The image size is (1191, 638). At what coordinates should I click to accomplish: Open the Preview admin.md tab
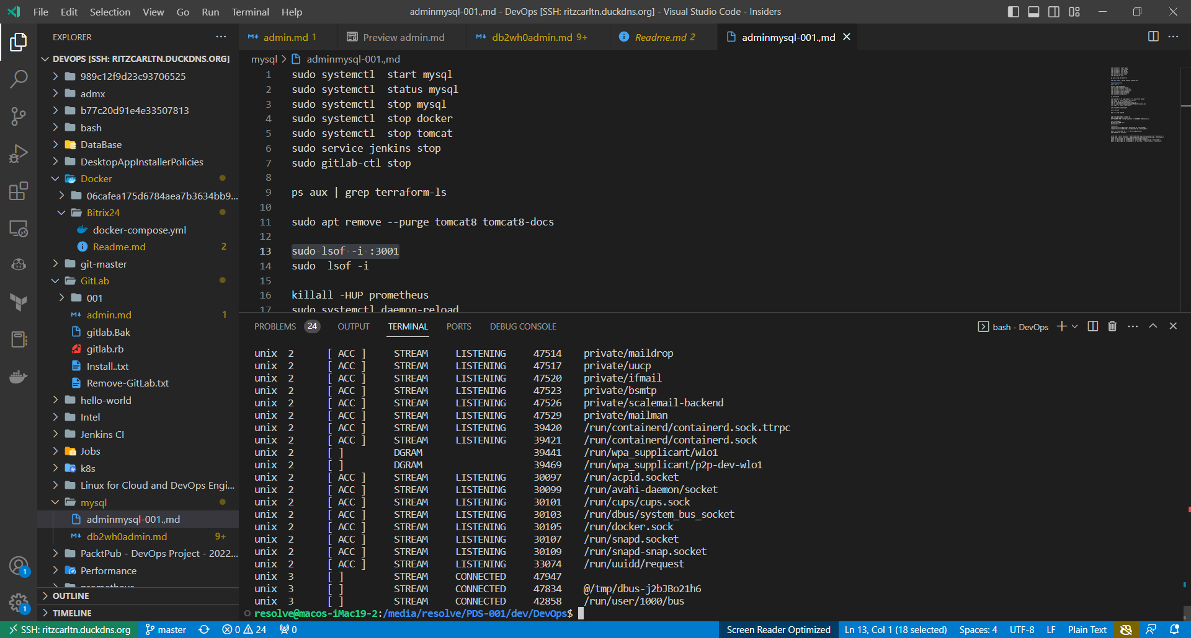pyautogui.click(x=403, y=37)
